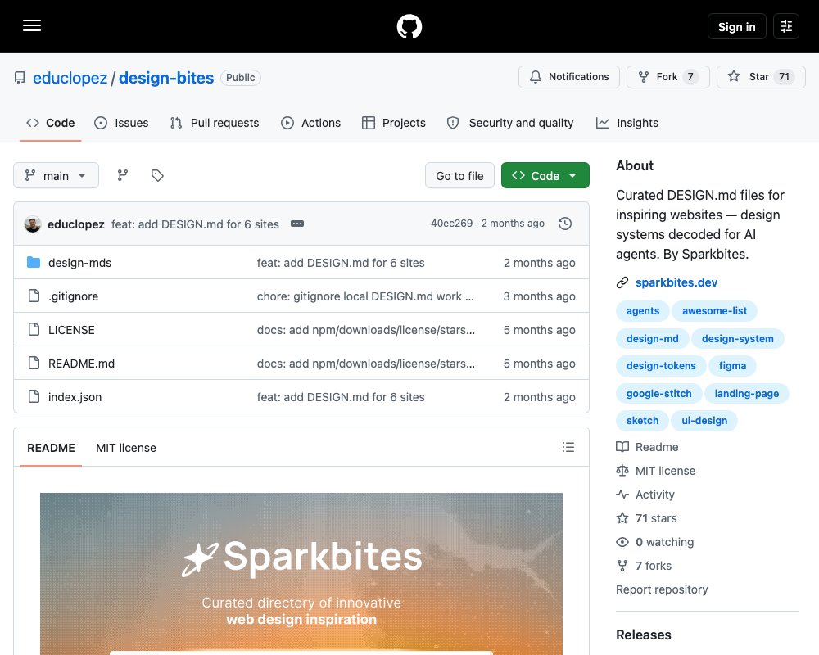Expand commit details ellipsis button
The height and width of the screenshot is (655, 819).
click(297, 224)
